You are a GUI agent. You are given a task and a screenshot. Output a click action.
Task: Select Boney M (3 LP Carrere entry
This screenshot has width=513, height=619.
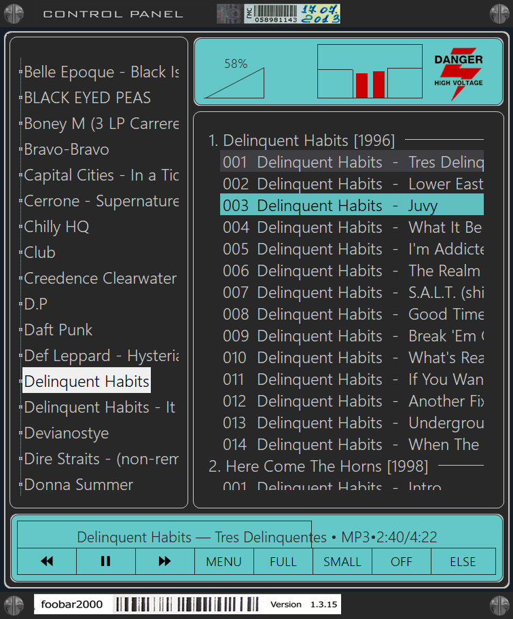[x=101, y=124]
